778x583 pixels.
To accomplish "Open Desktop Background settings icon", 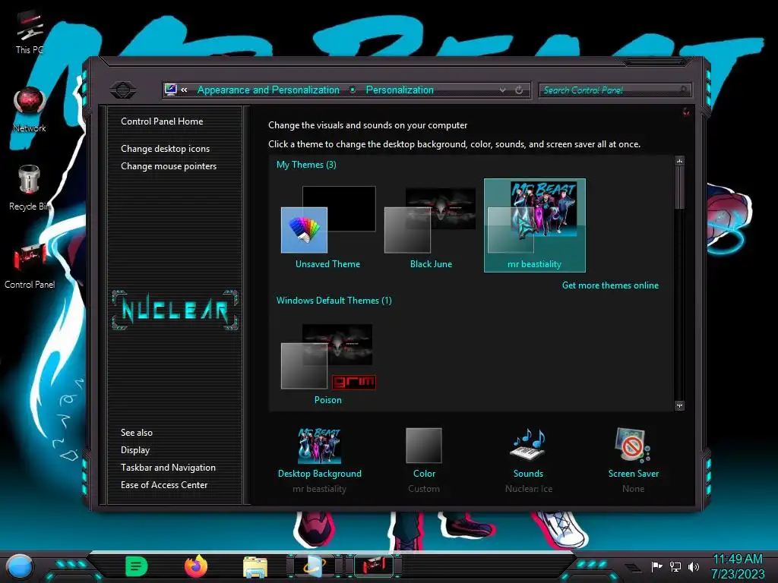I will 320,446.
